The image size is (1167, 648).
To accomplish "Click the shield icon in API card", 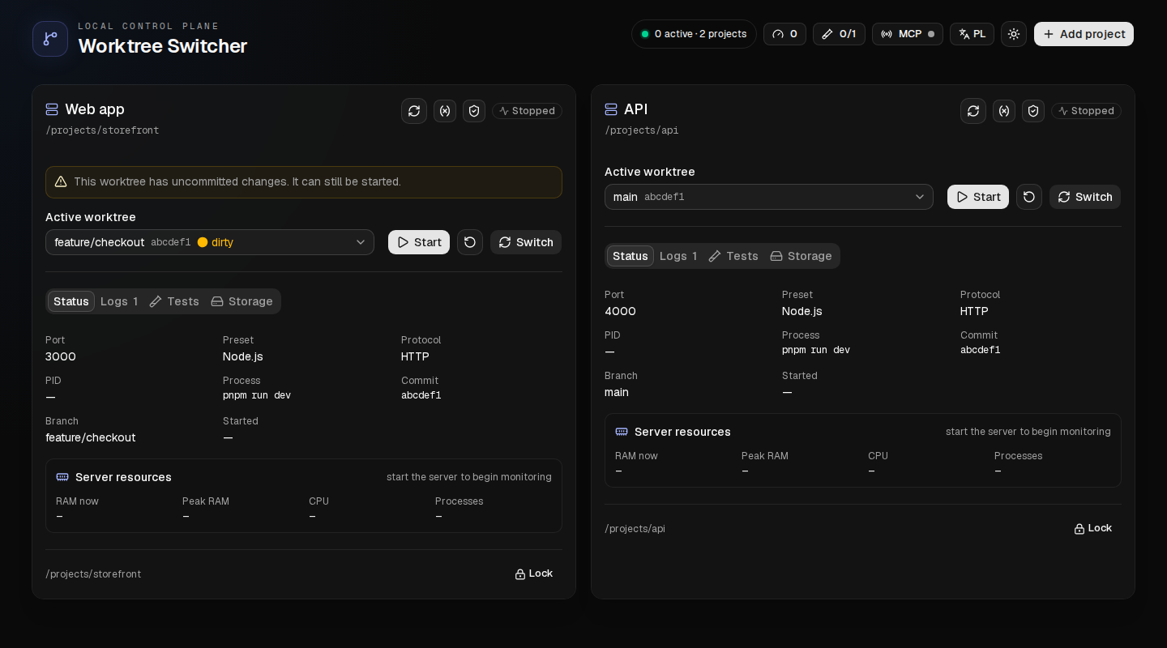I will pyautogui.click(x=1033, y=111).
